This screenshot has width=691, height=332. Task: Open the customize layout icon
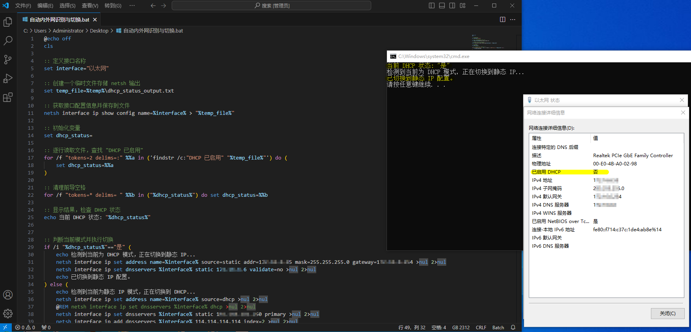click(462, 5)
